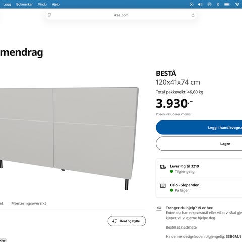The width and height of the screenshot is (242, 242).
Task: Reload the ikea.com page
Action: tap(193, 15)
